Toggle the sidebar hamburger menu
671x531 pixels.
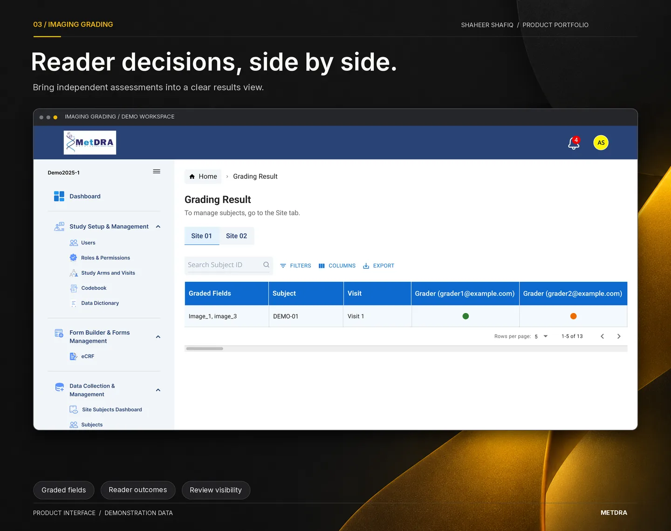[x=157, y=171]
